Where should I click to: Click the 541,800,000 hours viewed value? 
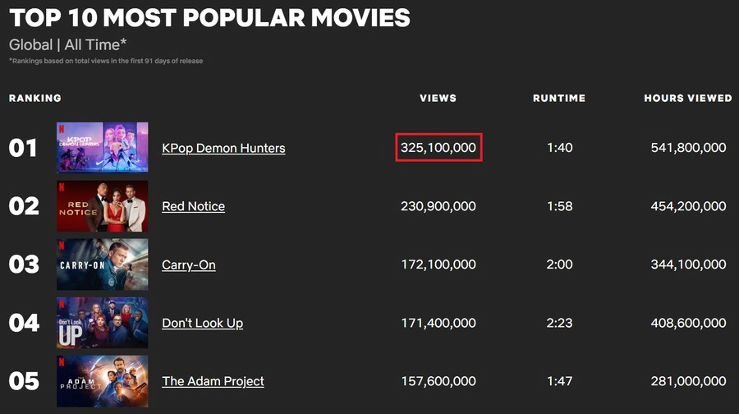[688, 148]
